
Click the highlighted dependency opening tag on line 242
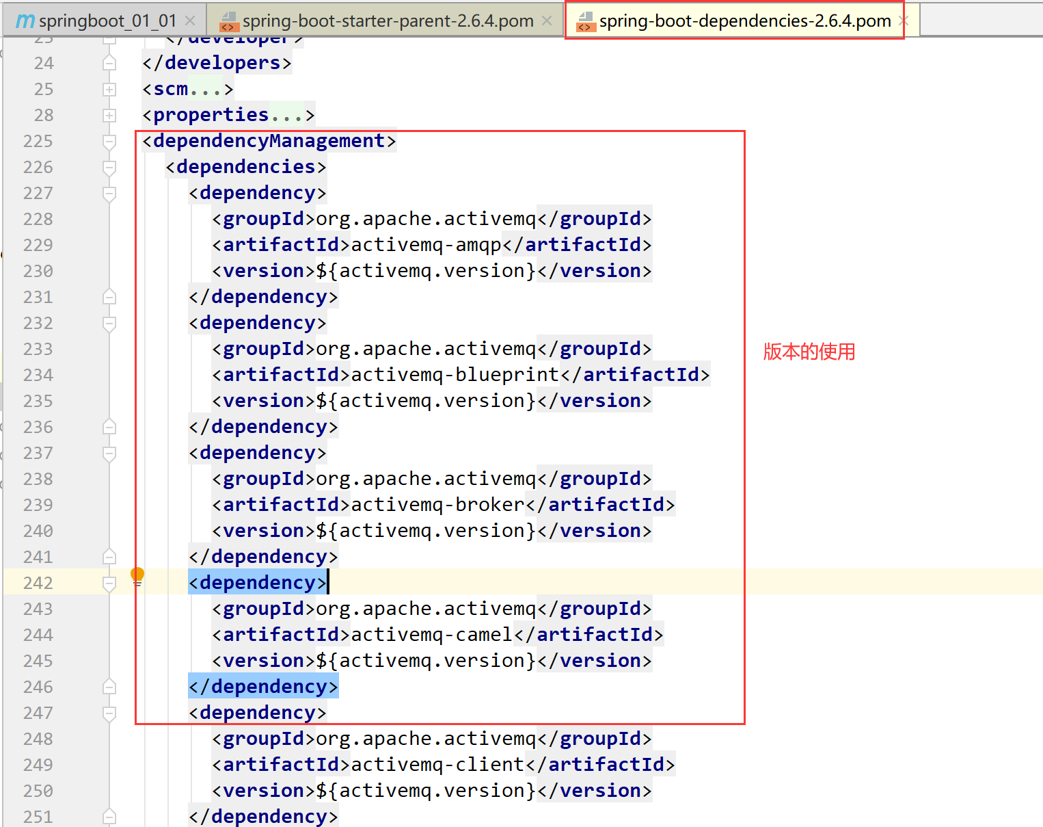click(x=258, y=583)
